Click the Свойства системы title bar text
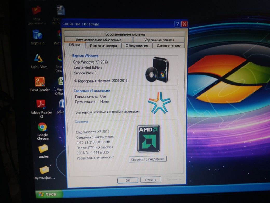Screen dimensions: 270x203 (80, 24)
